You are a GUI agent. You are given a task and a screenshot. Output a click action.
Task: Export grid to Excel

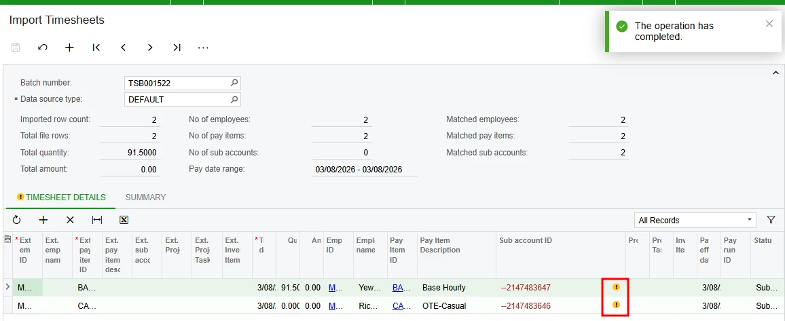pos(124,220)
